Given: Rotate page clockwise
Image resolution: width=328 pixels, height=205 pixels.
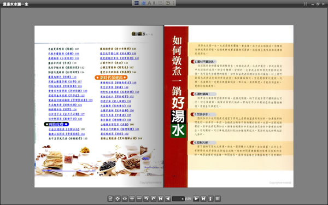Looking at the screenshot, I should click(153, 198).
